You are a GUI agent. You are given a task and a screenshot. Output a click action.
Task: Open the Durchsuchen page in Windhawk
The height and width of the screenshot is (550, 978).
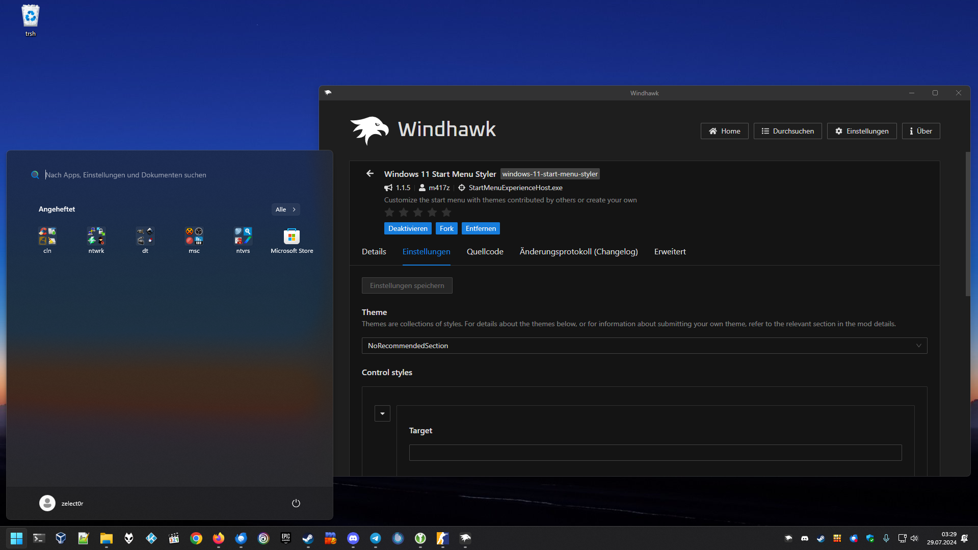click(x=788, y=131)
